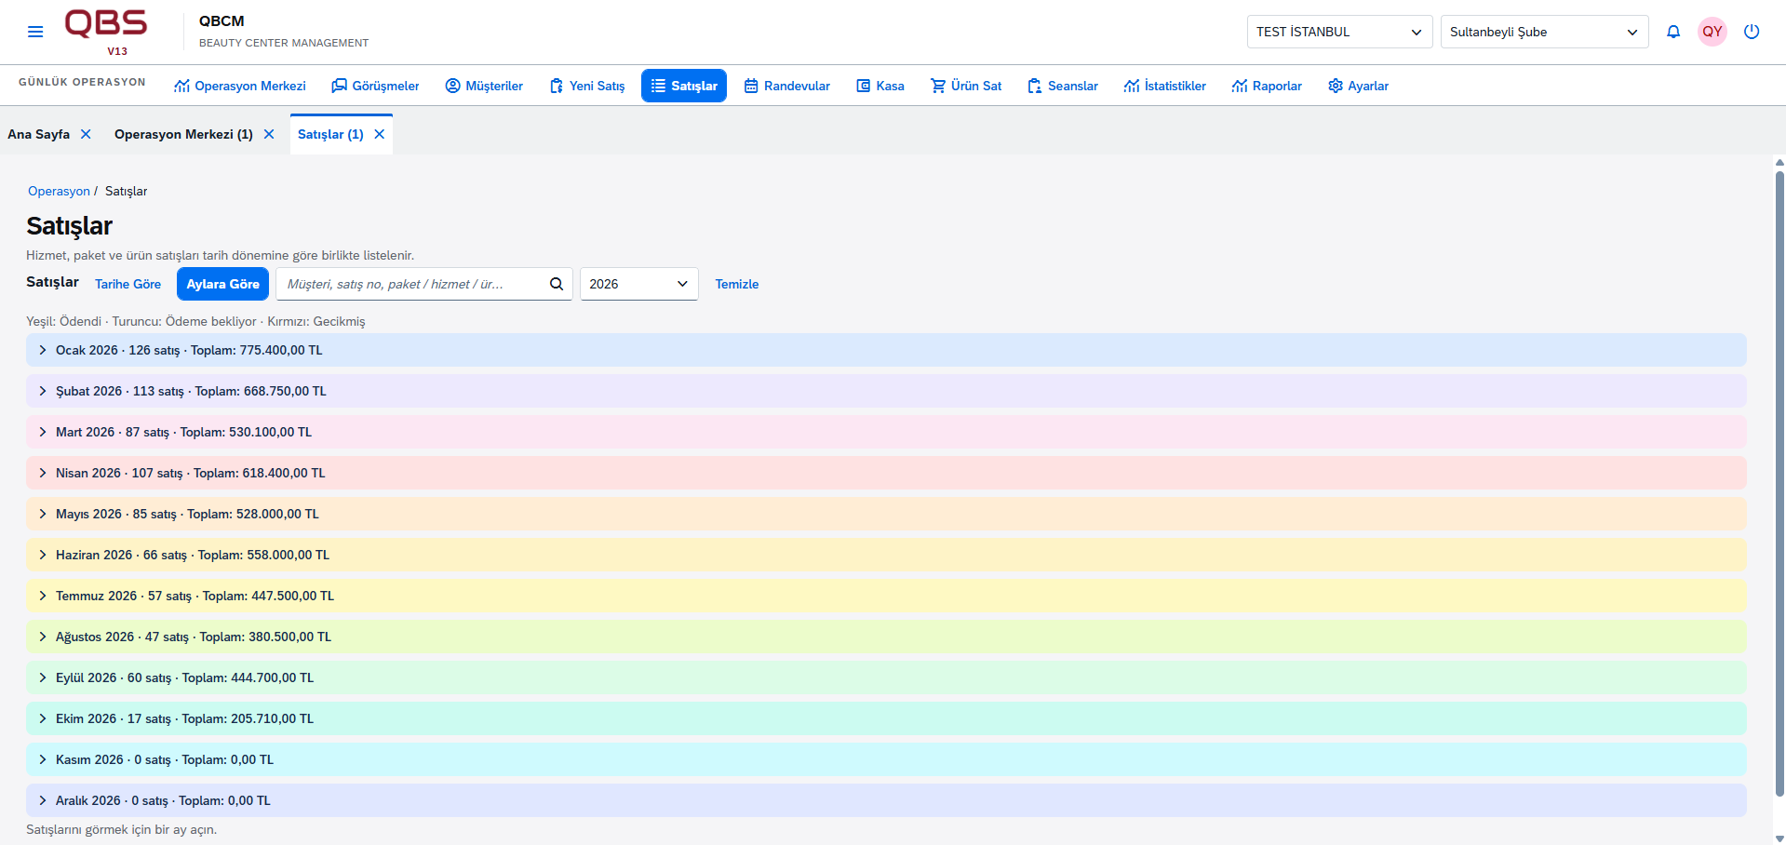Expand the Ağustos 2026 month row
1786x845 pixels.
tap(886, 637)
